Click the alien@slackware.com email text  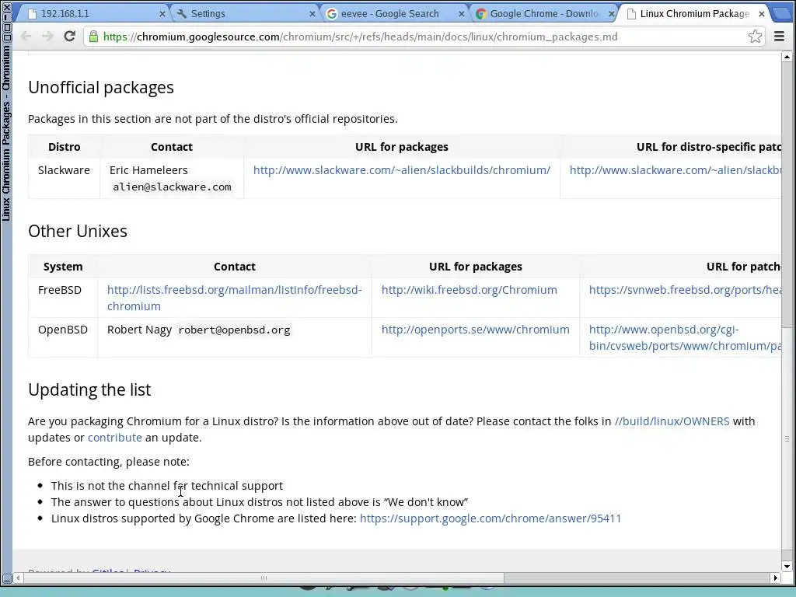(172, 187)
